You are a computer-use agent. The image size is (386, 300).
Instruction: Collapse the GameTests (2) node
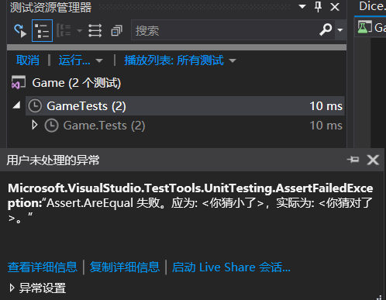[17, 105]
